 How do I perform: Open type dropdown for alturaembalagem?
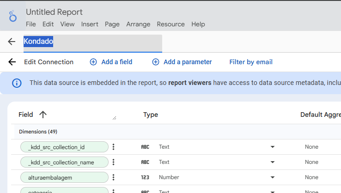(x=273, y=177)
